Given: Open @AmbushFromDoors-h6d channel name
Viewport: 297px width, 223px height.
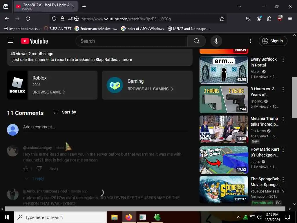Looking at the screenshot, I should tap(45, 191).
